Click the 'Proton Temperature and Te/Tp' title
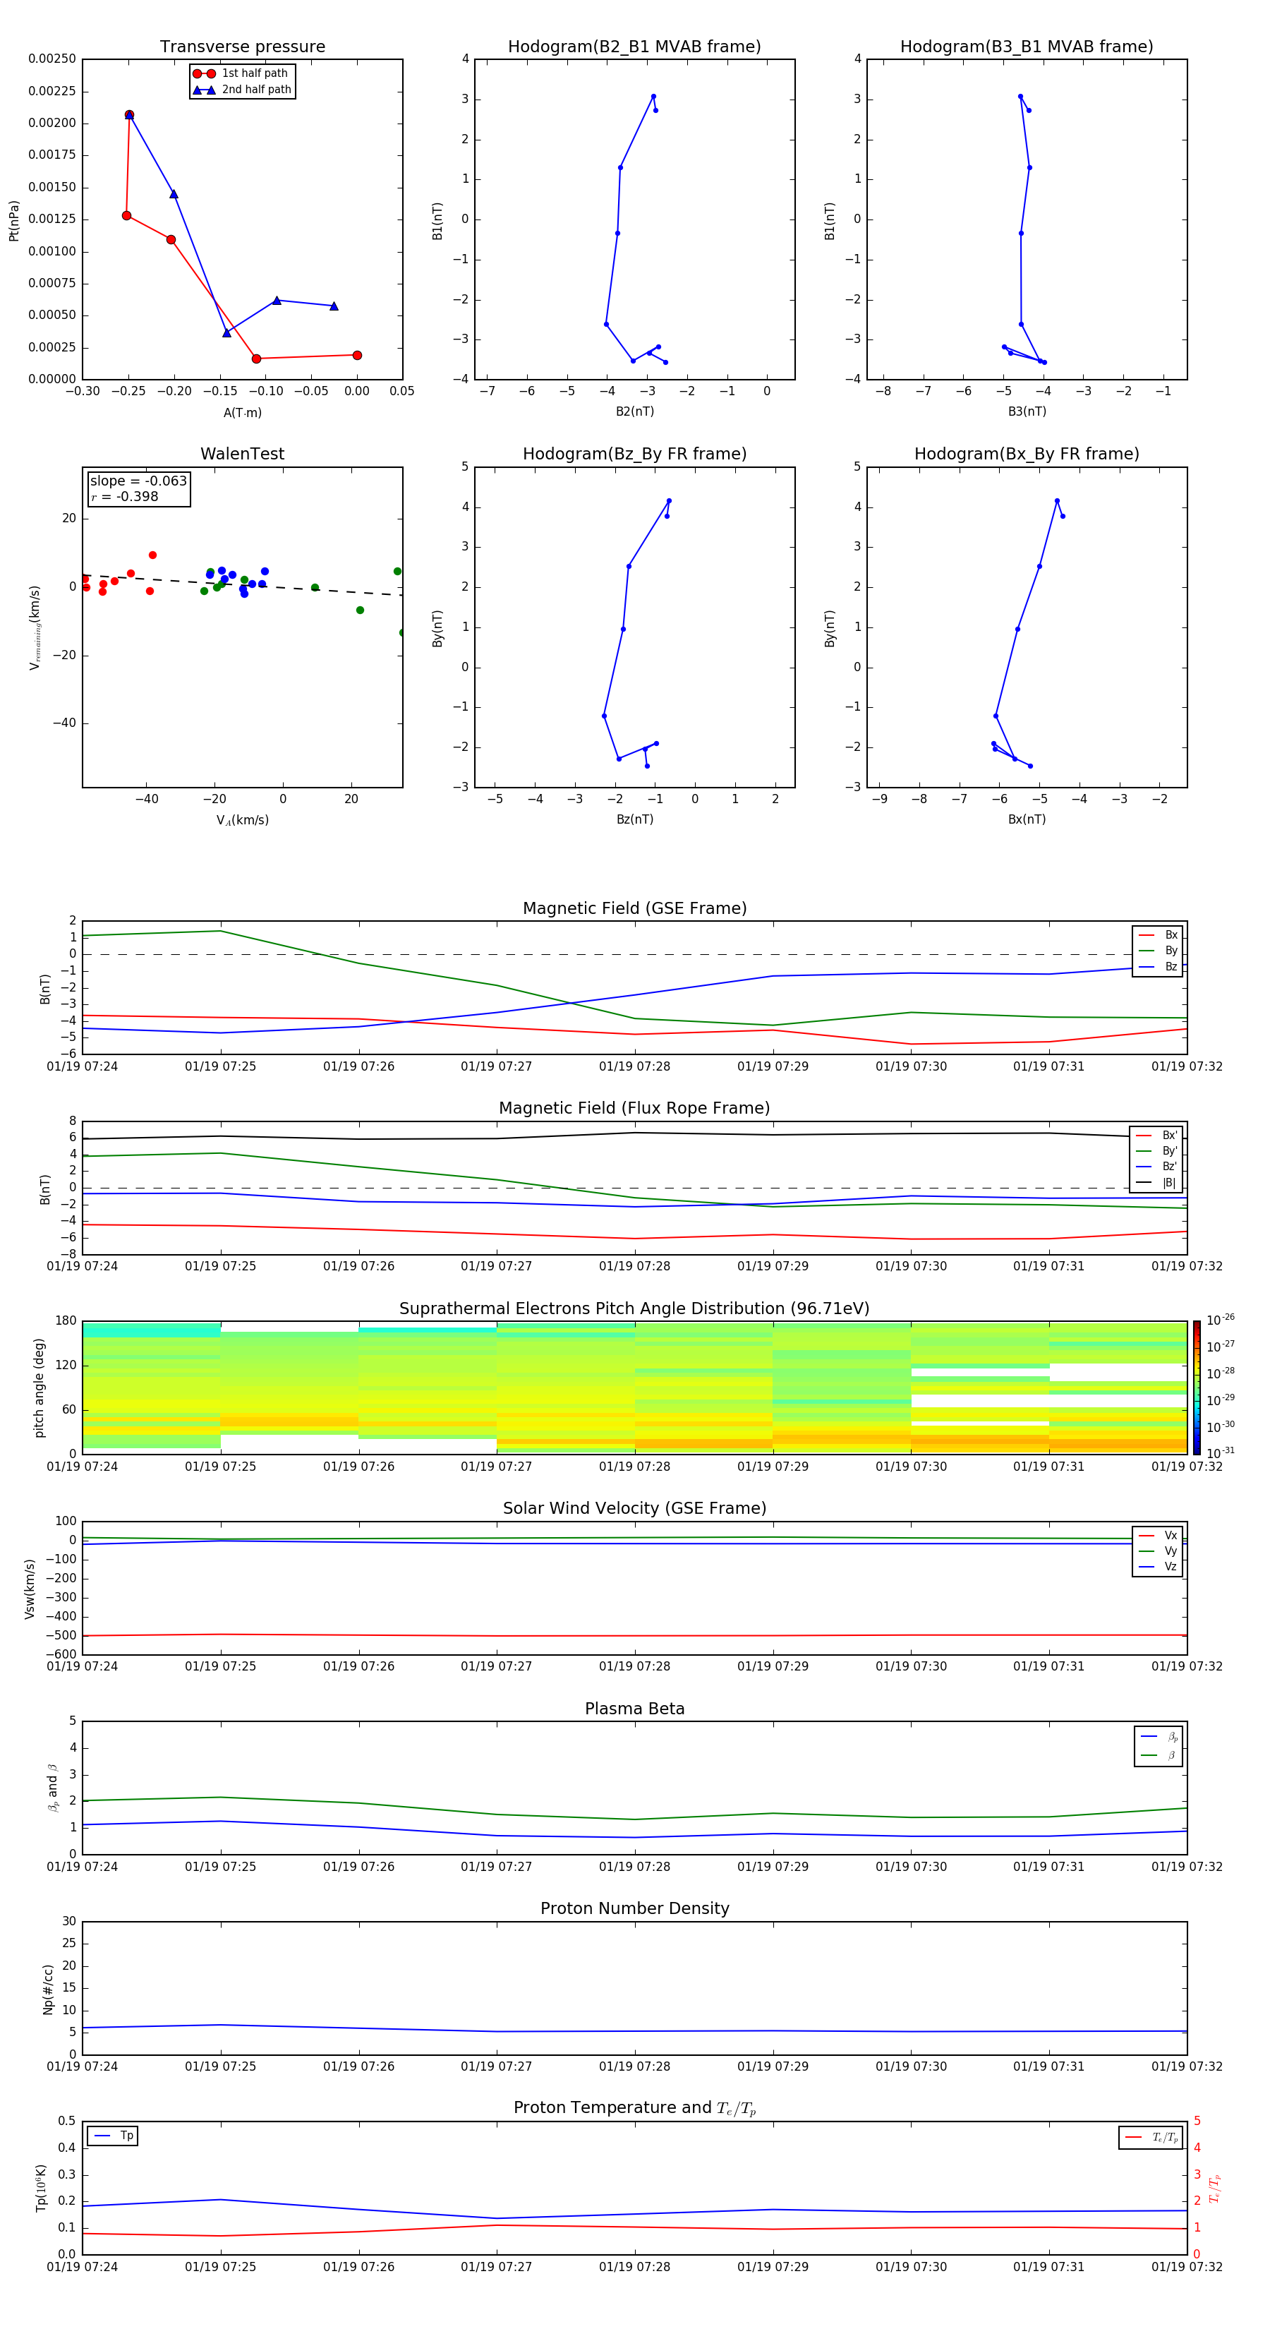1270x2329 pixels. (634, 2108)
